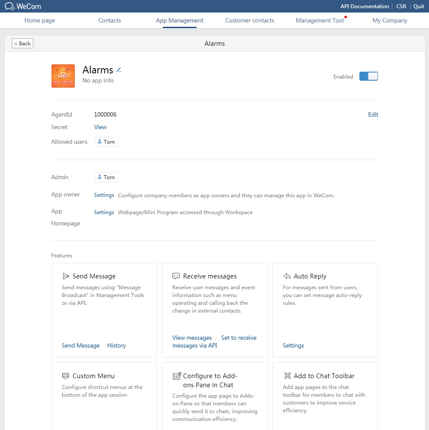The width and height of the screenshot is (429, 430).
Task: Toggle the Enabled switch off
Action: 368,76
